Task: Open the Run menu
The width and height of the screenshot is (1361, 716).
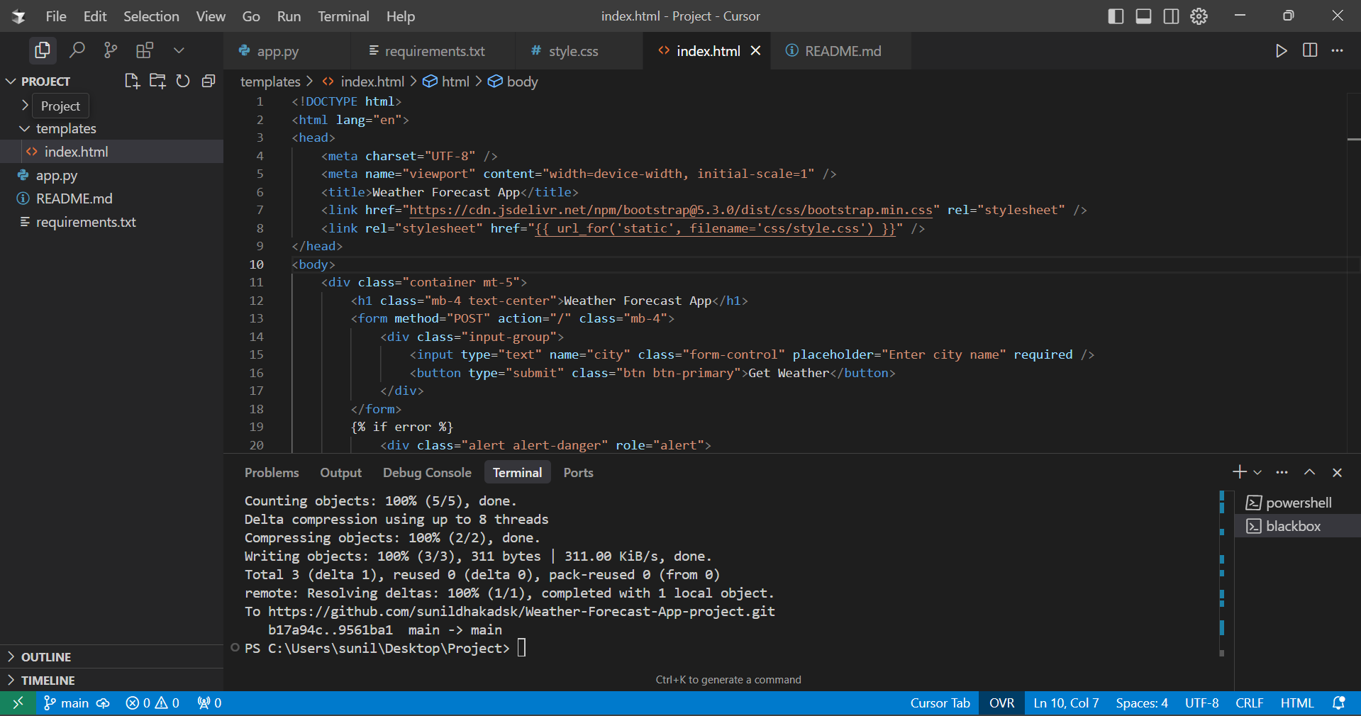Action: pyautogui.click(x=289, y=16)
